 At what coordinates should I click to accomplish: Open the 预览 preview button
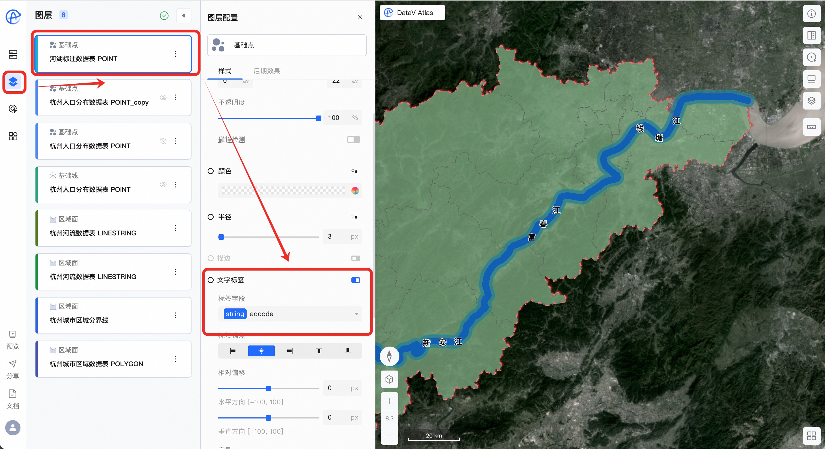[x=13, y=340]
